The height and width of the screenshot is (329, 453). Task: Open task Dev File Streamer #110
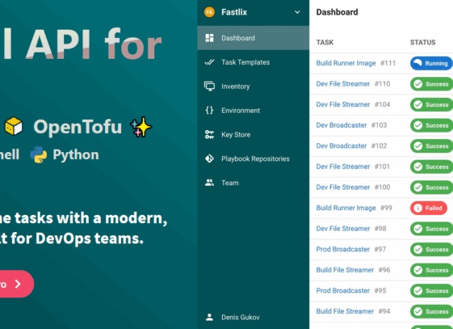click(343, 84)
